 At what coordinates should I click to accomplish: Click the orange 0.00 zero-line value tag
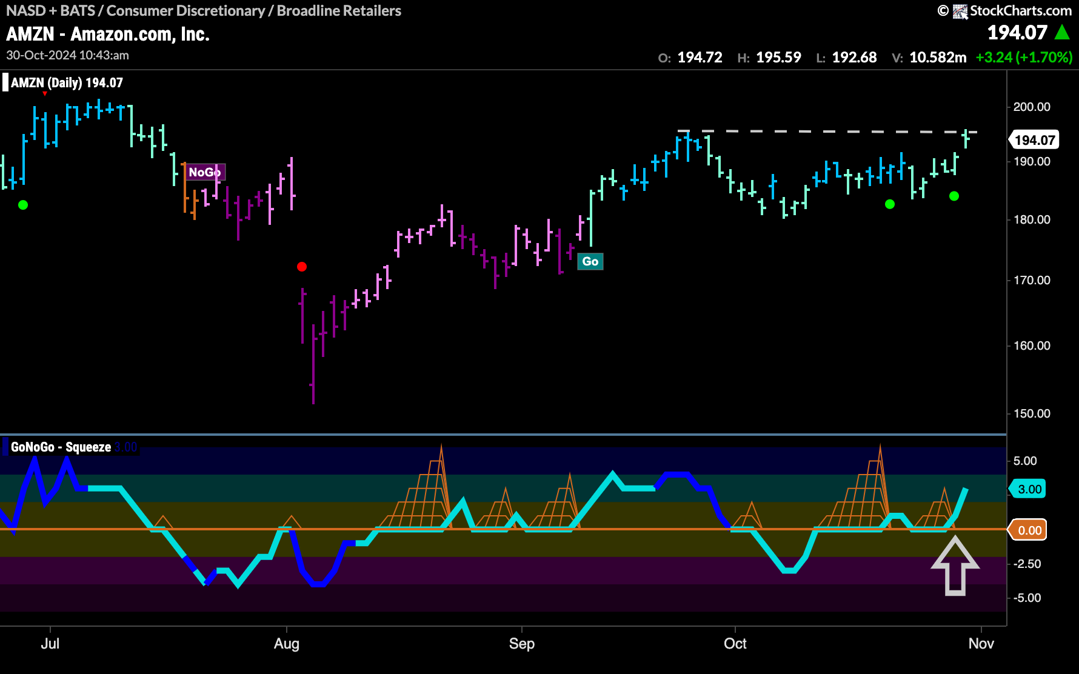1029,530
